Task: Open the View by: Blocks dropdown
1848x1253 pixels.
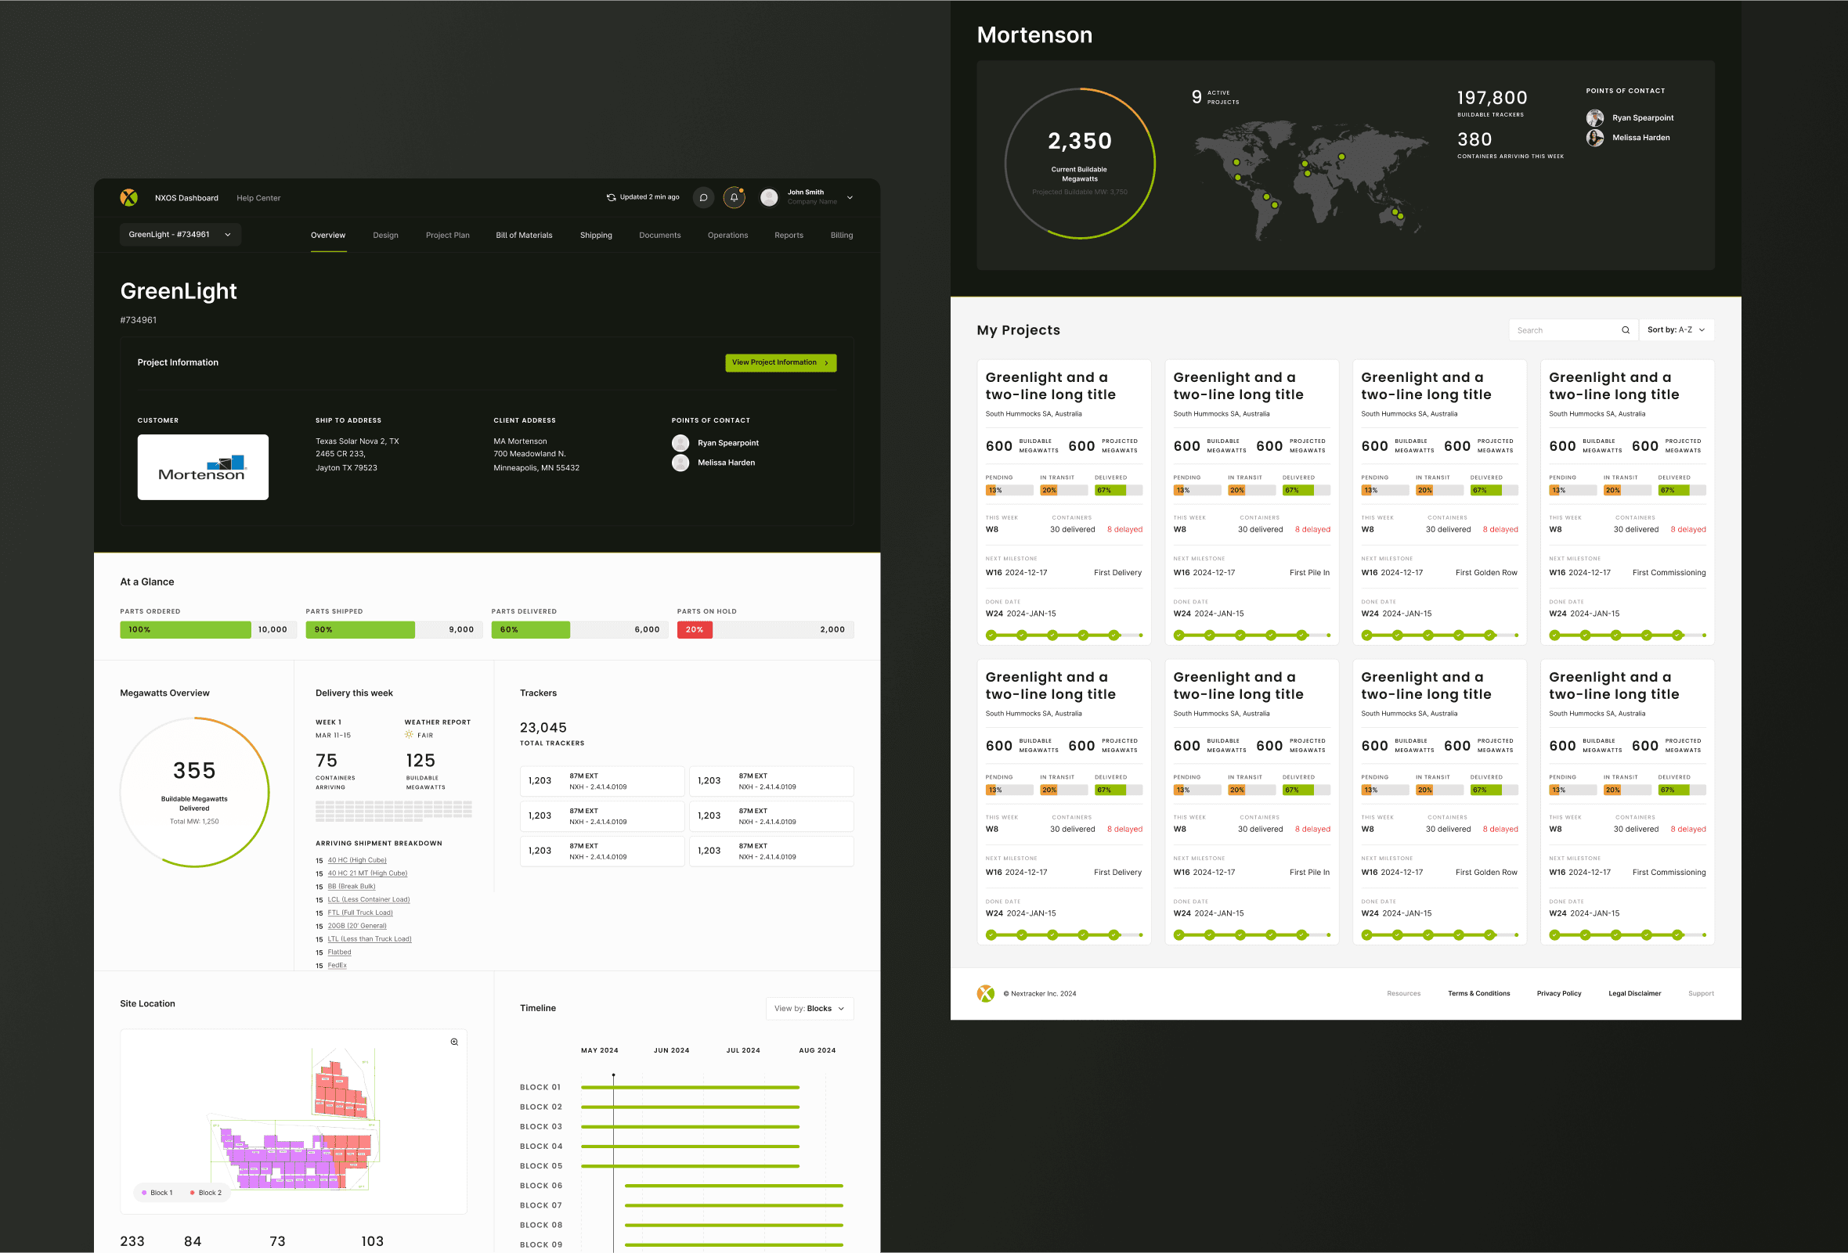Action: coord(809,1008)
